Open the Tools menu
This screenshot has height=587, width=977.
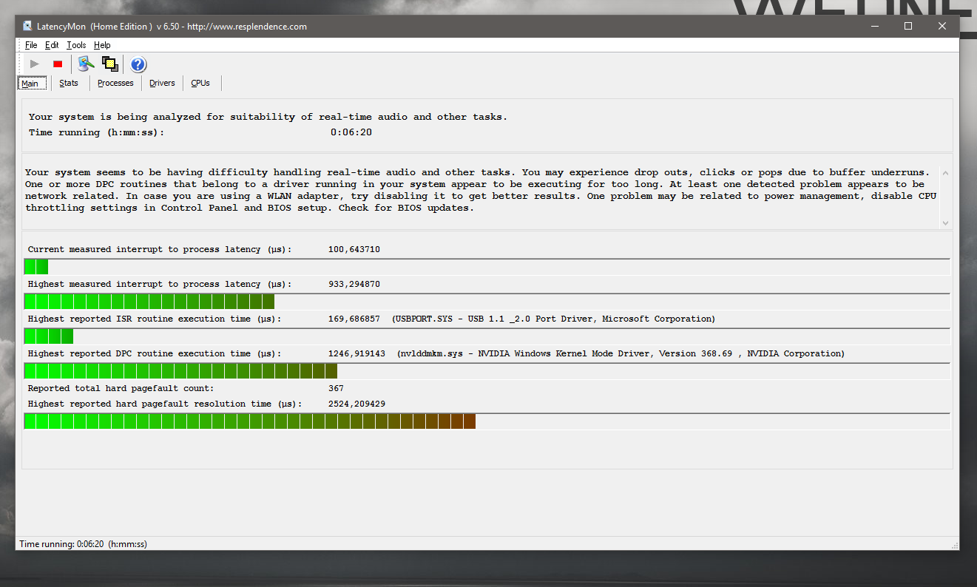(x=76, y=45)
